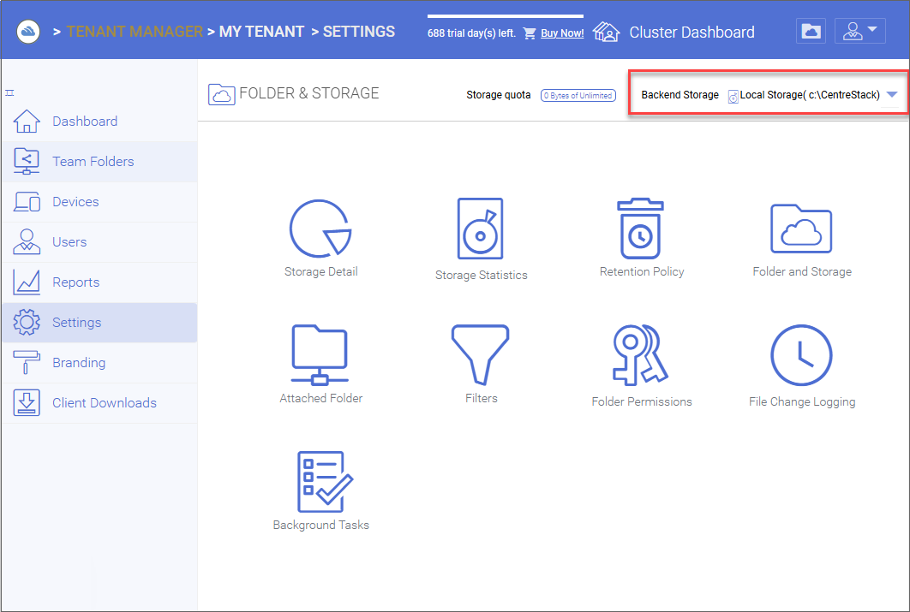The image size is (910, 612).
Task: Click the Buy Now! link
Action: click(x=562, y=33)
